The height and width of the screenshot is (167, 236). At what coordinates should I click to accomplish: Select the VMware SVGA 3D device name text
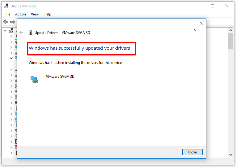coord(60,77)
